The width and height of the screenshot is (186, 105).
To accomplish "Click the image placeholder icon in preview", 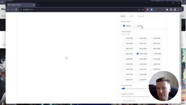I will 67,58.
